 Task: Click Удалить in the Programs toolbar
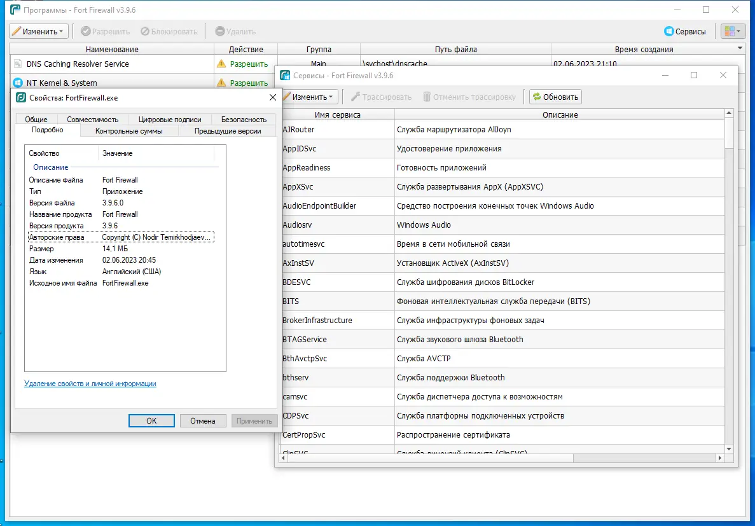pos(235,31)
